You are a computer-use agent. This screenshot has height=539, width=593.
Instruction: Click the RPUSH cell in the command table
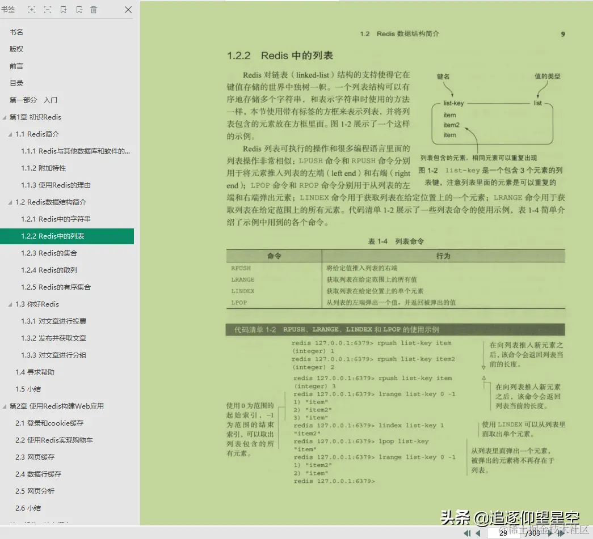[241, 268]
